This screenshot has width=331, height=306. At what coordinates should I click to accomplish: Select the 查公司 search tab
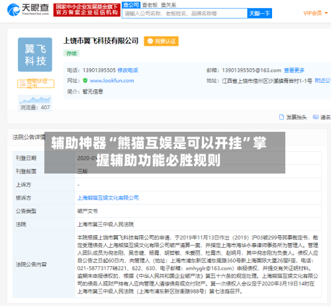[131, 5]
